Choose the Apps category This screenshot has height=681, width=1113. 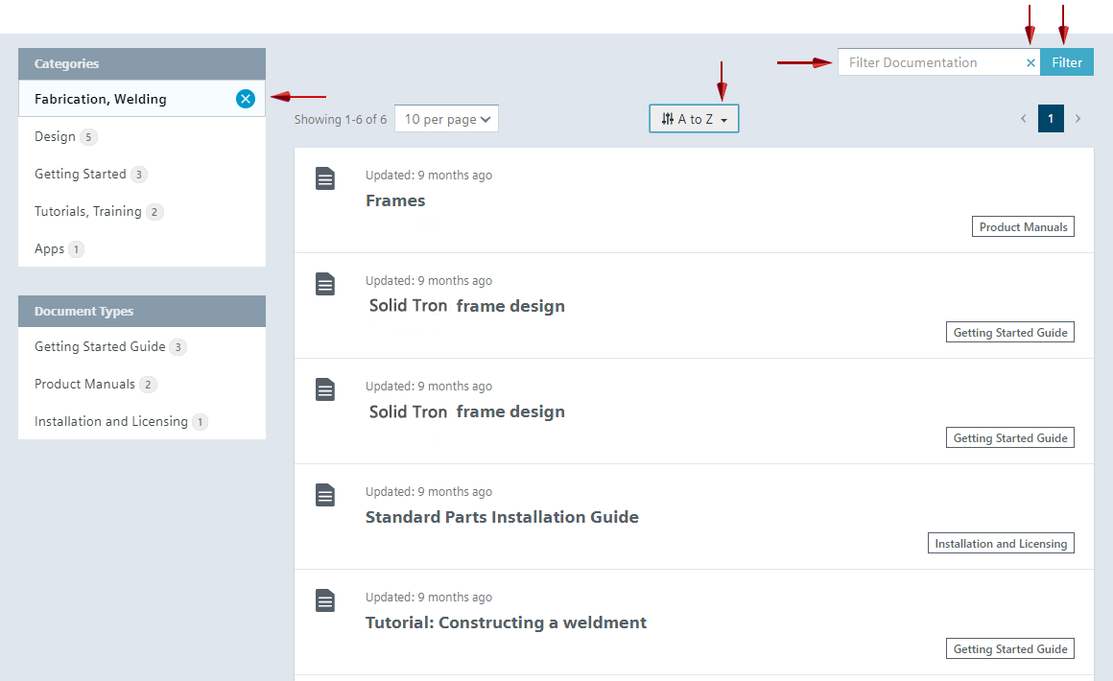coord(49,248)
